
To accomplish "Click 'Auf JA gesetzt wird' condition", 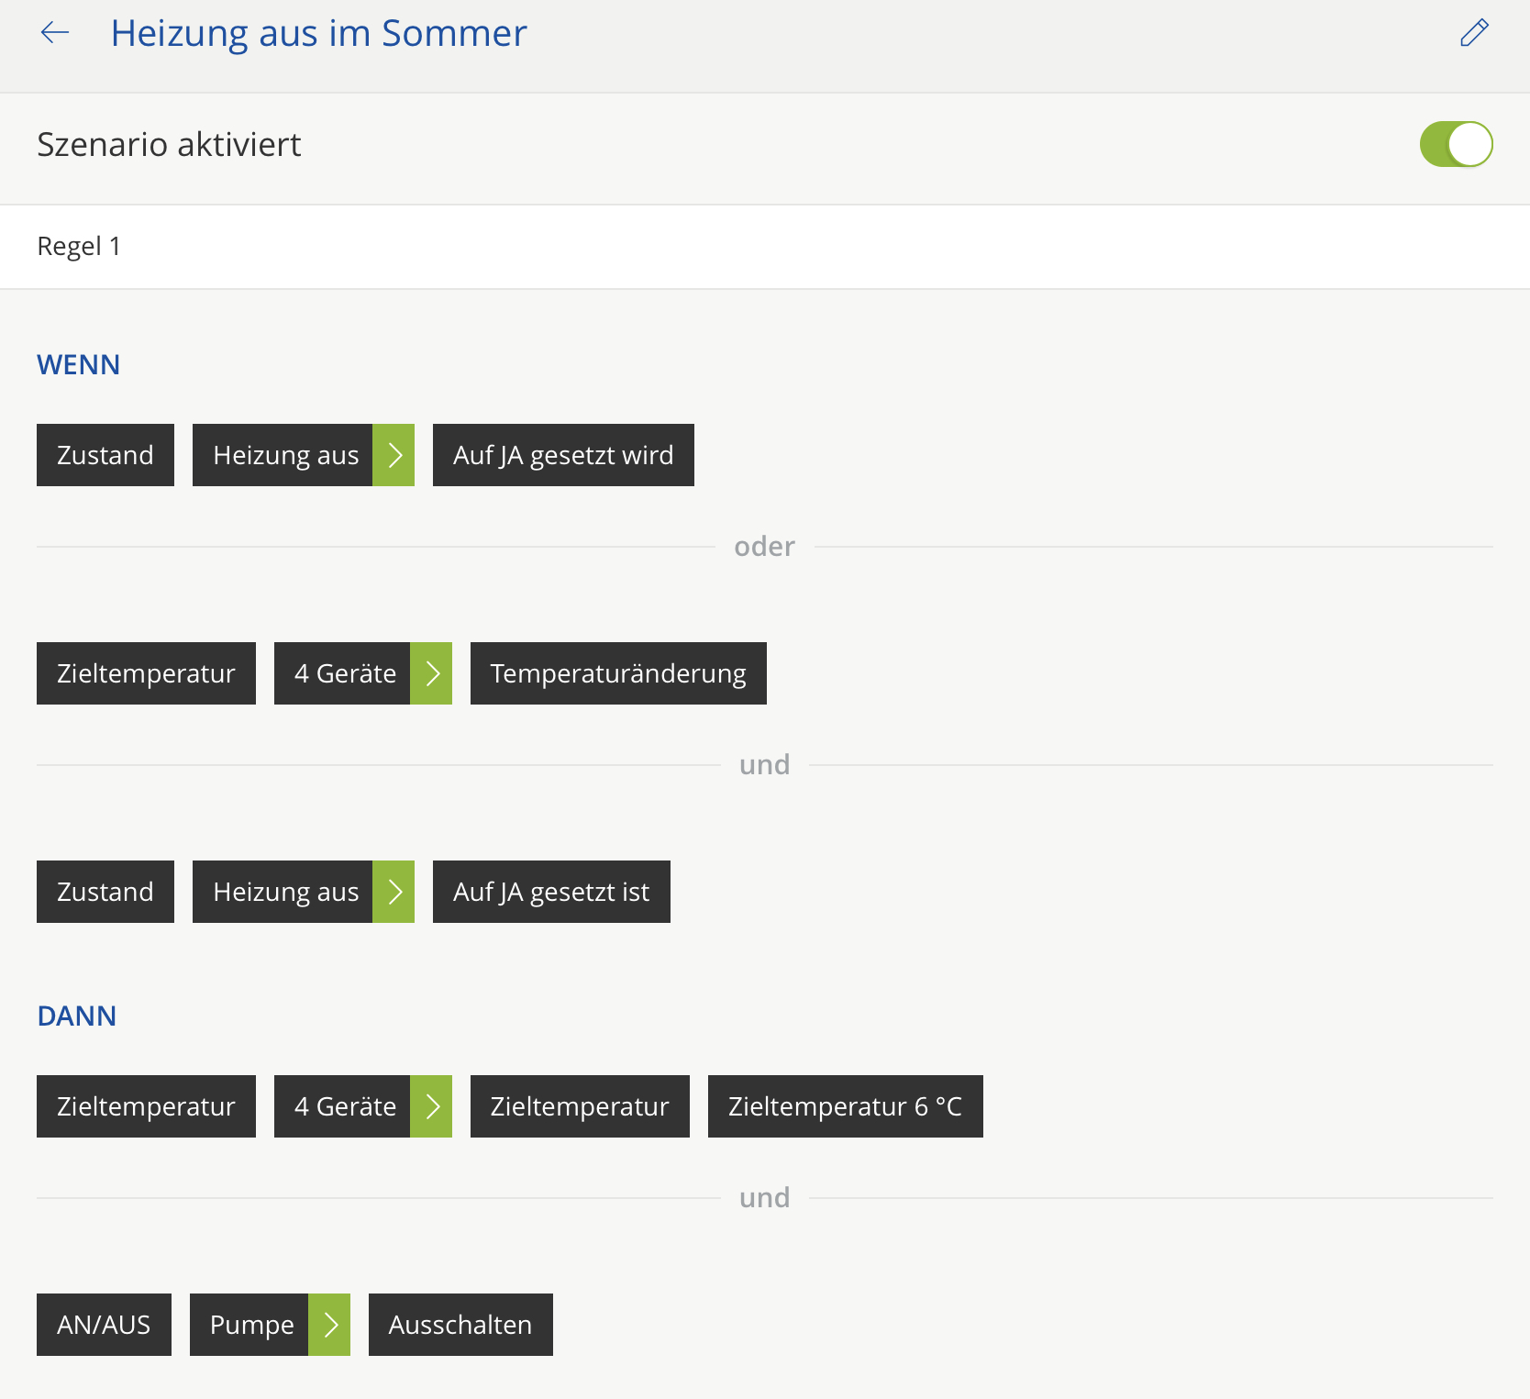I will [x=563, y=455].
